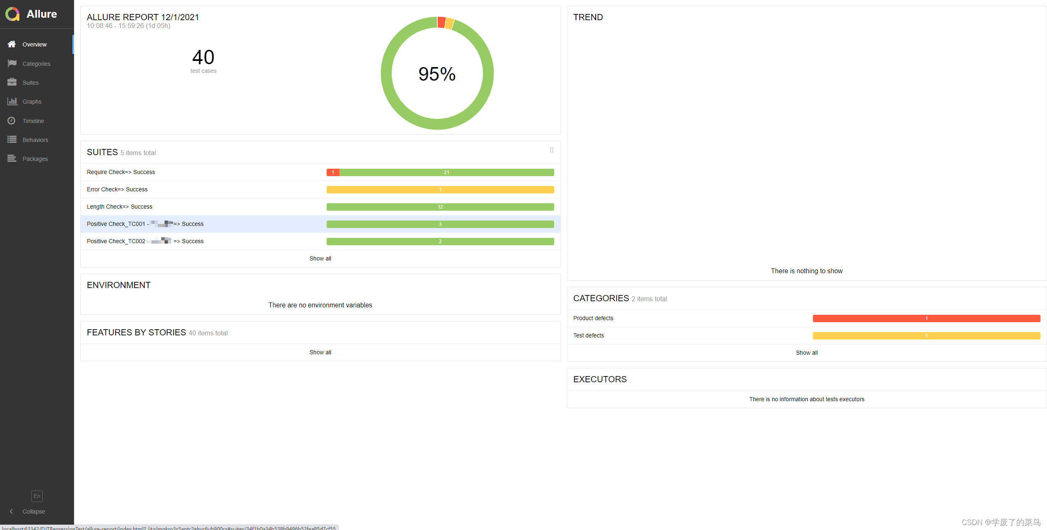Click the Suites briefcase icon
Screen dimensions: 1047x530
click(x=12, y=82)
